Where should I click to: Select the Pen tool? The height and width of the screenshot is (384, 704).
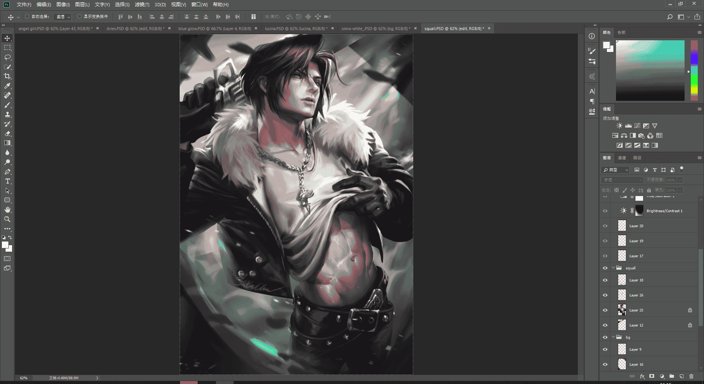pyautogui.click(x=7, y=172)
